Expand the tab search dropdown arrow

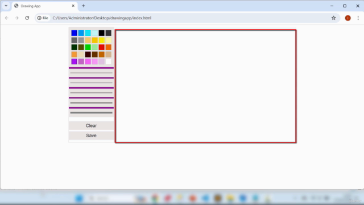tap(6, 6)
